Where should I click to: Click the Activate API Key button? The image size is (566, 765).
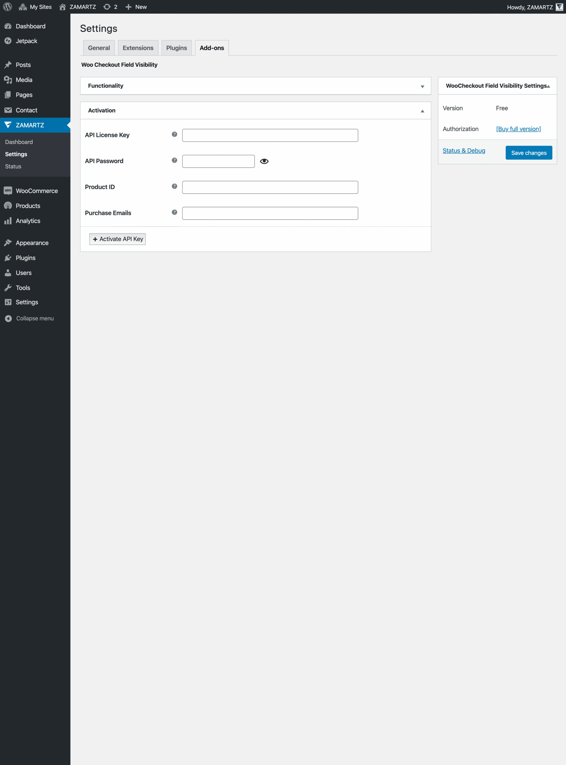tap(117, 239)
